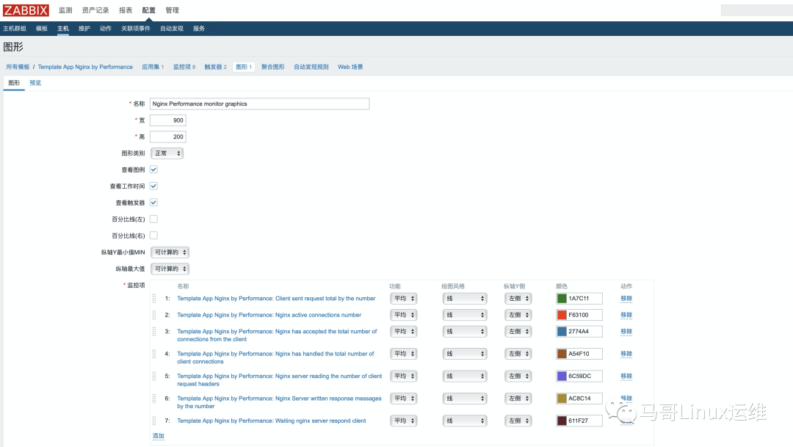Toggle the 查看工作时间 checkbox
The height and width of the screenshot is (447, 793).
[153, 186]
